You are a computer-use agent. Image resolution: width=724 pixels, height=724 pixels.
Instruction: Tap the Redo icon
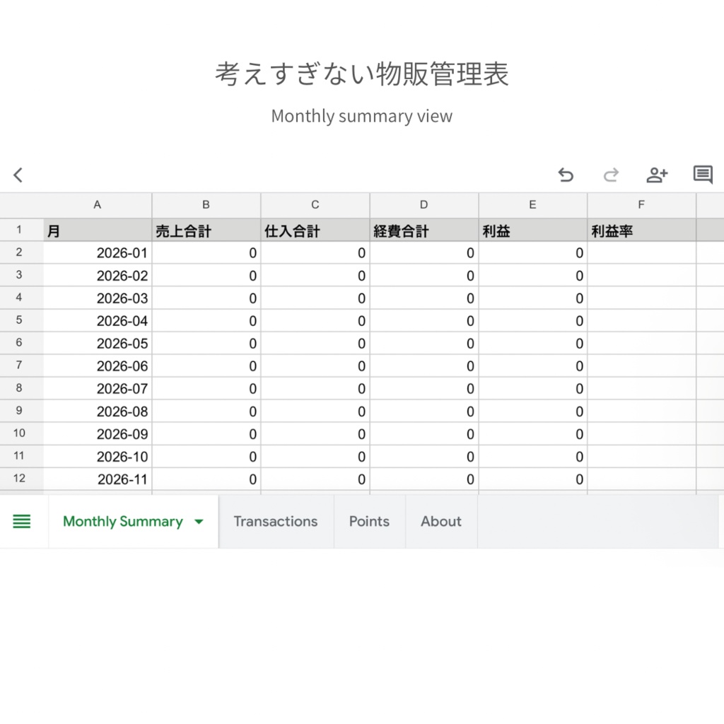point(610,175)
